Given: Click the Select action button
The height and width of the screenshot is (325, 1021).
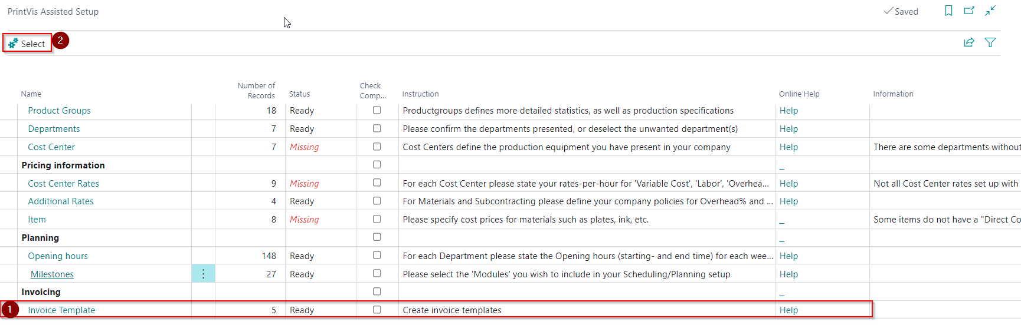Looking at the screenshot, I should [27, 44].
